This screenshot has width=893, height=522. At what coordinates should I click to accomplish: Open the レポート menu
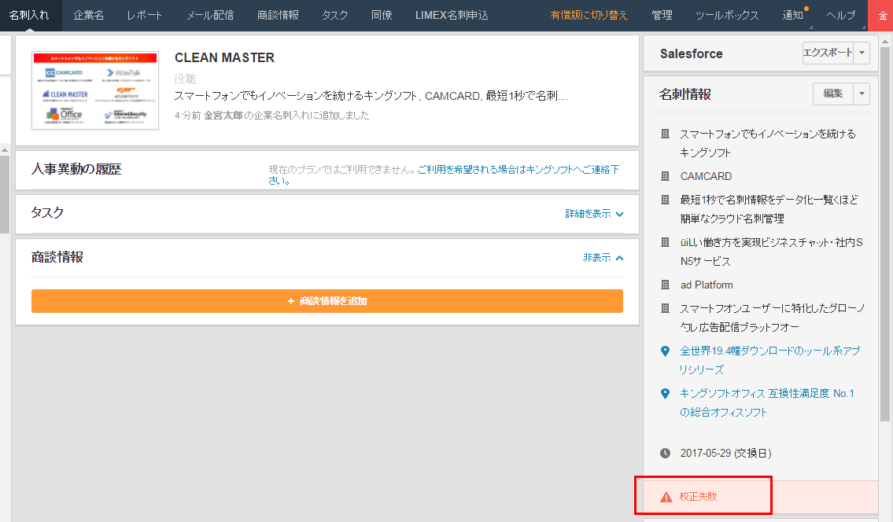[x=144, y=16]
